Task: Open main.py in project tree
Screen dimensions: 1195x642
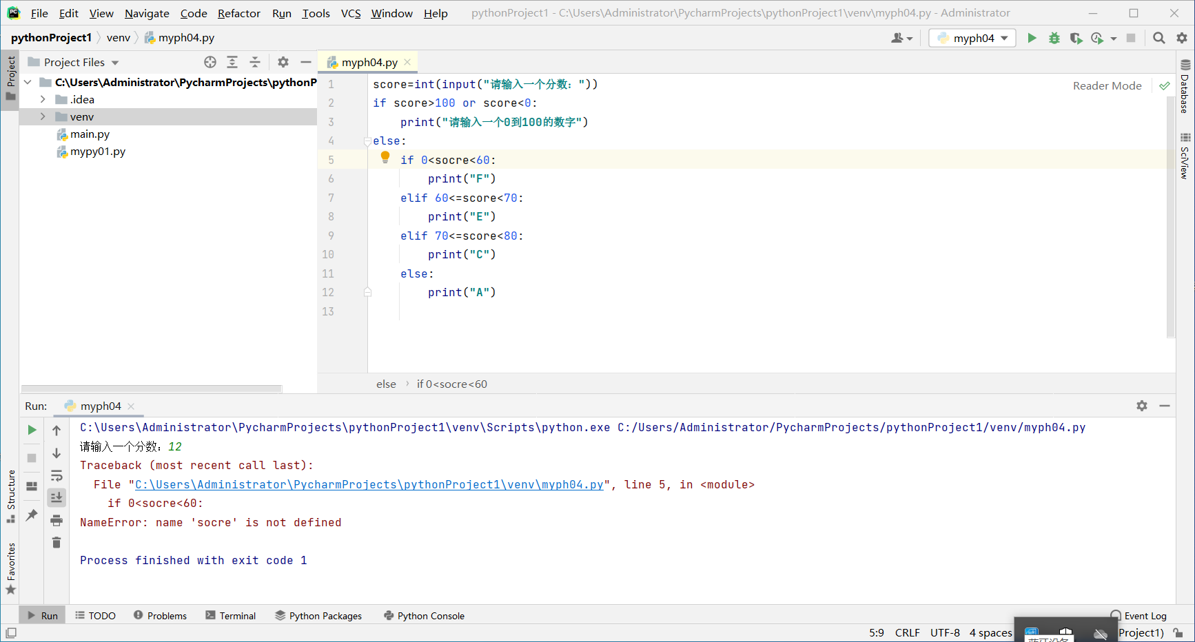Action: click(90, 134)
